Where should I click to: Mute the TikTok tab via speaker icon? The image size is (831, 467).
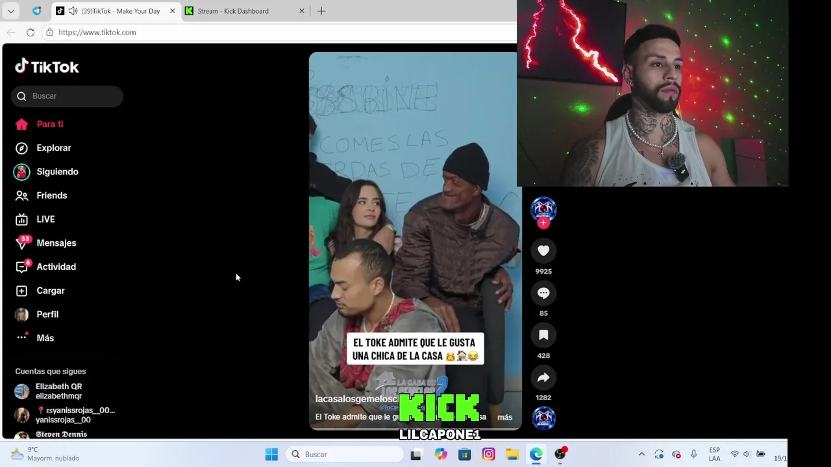pyautogui.click(x=73, y=11)
